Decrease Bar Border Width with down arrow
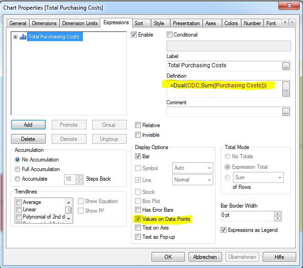This screenshot has width=303, height=268. 277,218
